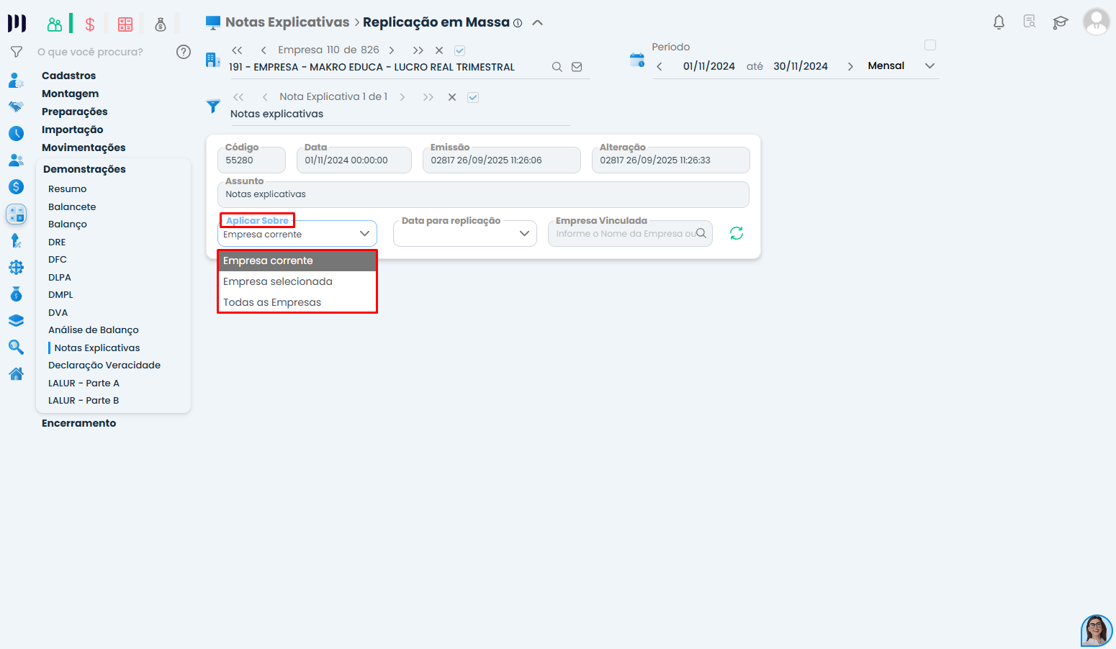Tick the checkbox above the Período field
This screenshot has width=1116, height=649.
930,45
